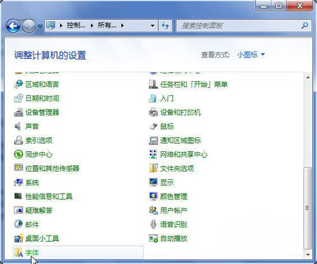
Task: Open the 设备和打印机 link
Action: [x=180, y=112]
